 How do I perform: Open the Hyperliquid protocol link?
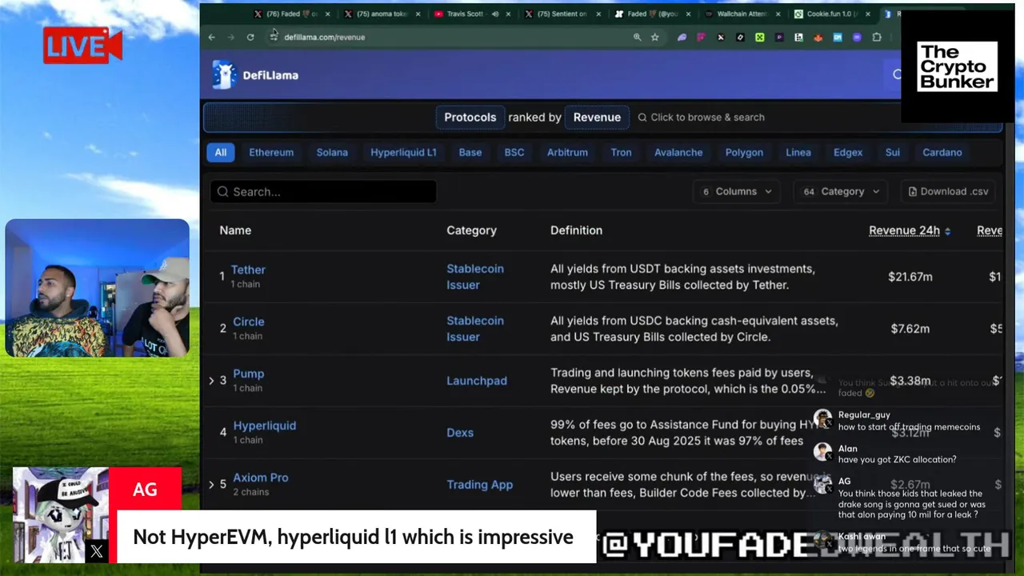265,426
